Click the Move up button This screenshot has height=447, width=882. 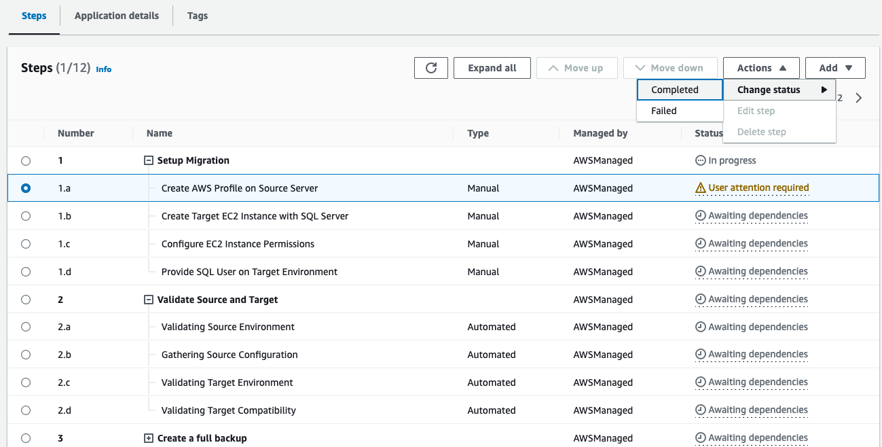coord(576,68)
